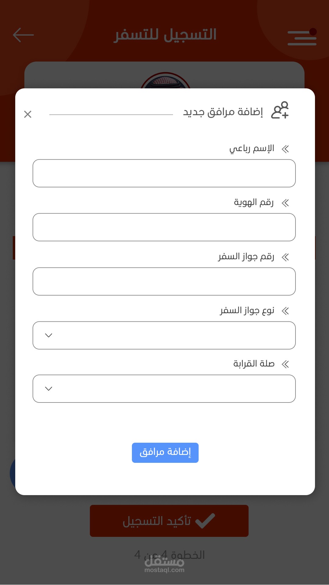The height and width of the screenshot is (585, 329).
Task: Click the إضافة مرافق جديد dialog title
Action: (x=223, y=112)
